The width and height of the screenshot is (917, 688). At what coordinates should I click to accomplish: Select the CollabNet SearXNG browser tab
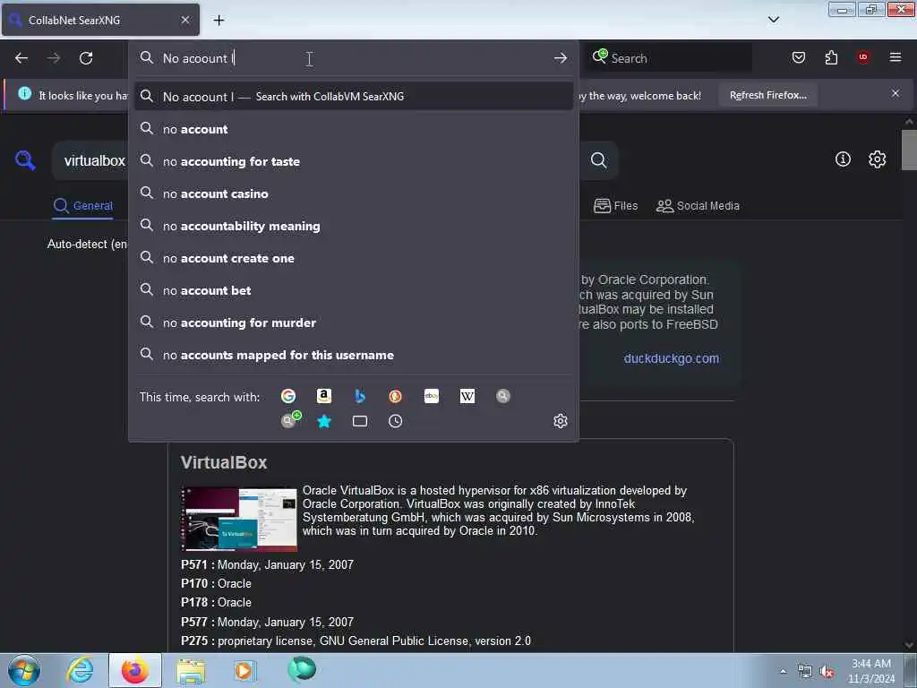(x=100, y=21)
